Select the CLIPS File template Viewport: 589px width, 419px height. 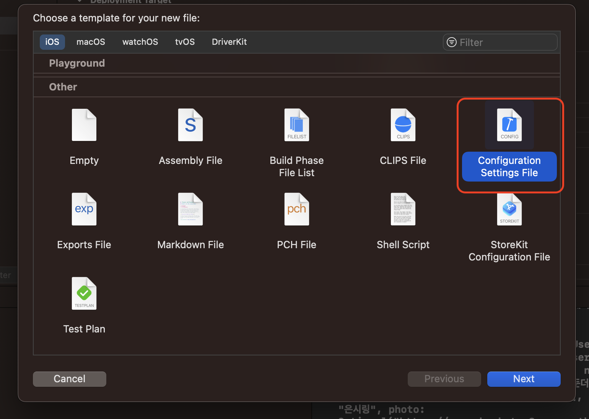coord(403,138)
